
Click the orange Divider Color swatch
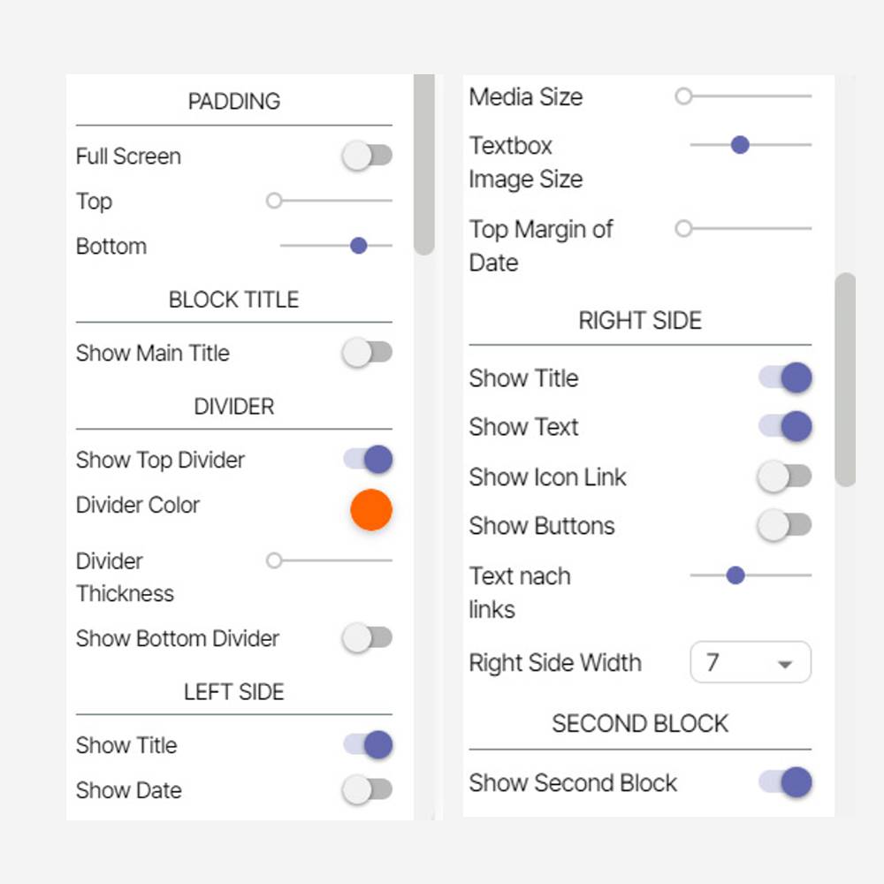pyautogui.click(x=371, y=510)
